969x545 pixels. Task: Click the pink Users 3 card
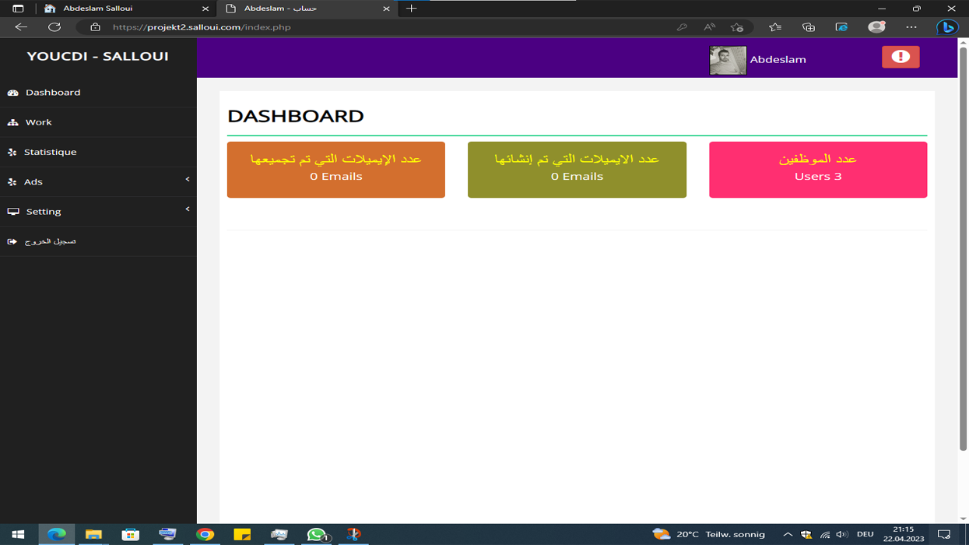(818, 170)
